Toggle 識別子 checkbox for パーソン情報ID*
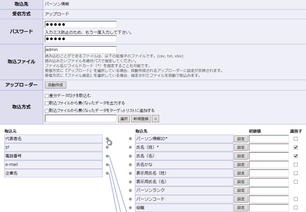The image size is (306, 212). point(296,139)
